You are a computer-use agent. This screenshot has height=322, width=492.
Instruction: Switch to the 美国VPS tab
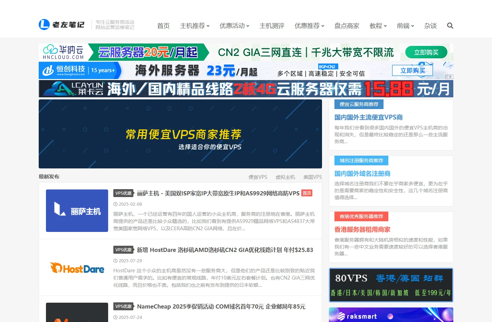coord(312,177)
